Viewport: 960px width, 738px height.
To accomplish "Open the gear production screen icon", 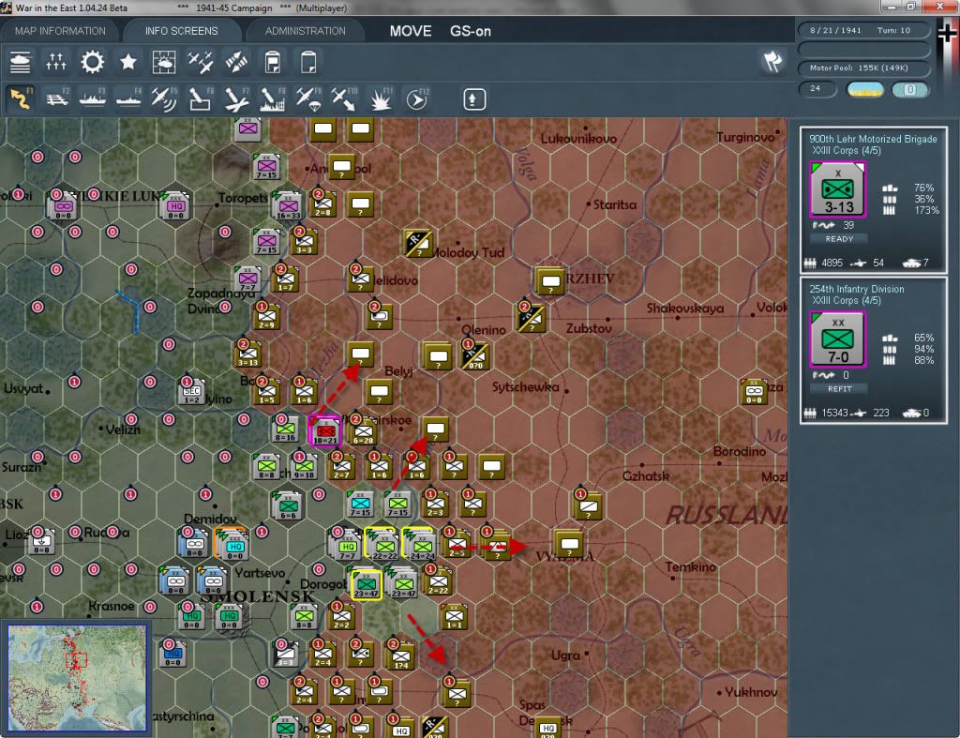I will [93, 62].
